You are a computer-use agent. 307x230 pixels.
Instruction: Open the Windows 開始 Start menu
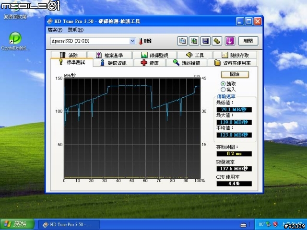coord(17,224)
